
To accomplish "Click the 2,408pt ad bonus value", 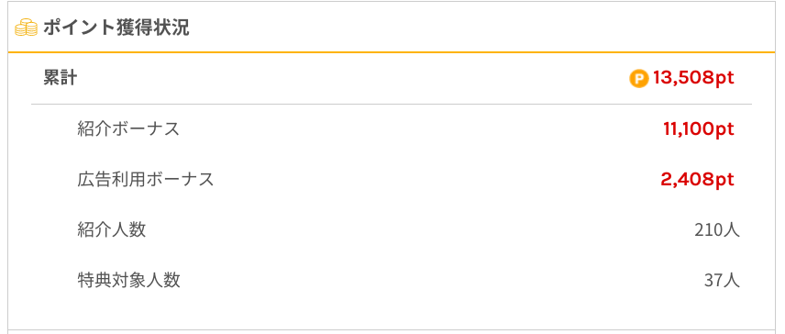I will pos(697,179).
